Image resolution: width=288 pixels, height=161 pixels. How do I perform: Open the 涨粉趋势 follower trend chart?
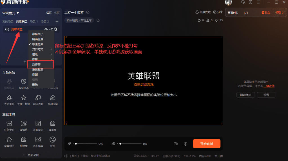pyautogui.click(x=38, y=142)
